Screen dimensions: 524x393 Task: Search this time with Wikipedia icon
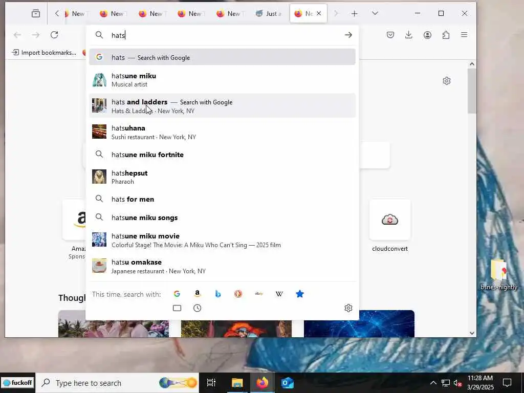(279, 294)
